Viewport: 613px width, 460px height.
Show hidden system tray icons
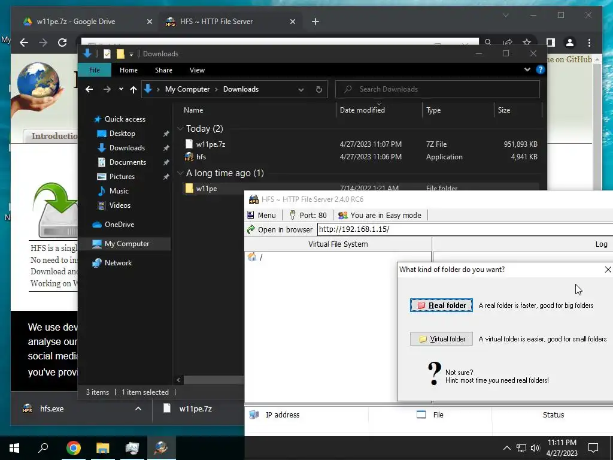click(x=506, y=448)
